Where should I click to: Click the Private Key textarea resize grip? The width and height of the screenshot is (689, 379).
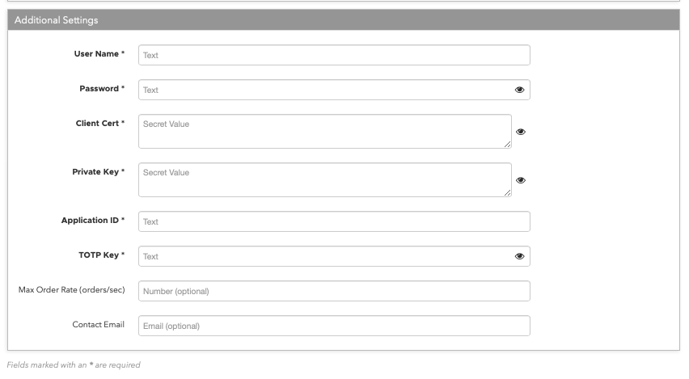coord(508,193)
